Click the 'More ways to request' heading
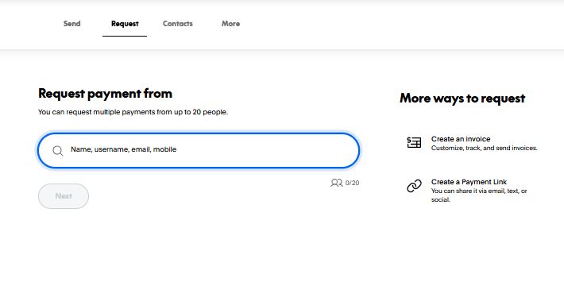564x290 pixels. click(x=462, y=99)
